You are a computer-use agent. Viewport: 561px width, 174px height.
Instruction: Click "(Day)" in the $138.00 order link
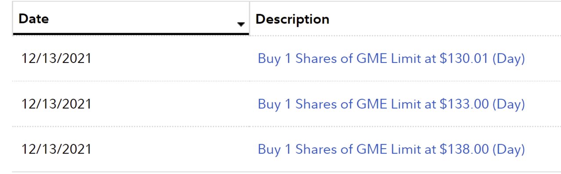tap(509, 150)
